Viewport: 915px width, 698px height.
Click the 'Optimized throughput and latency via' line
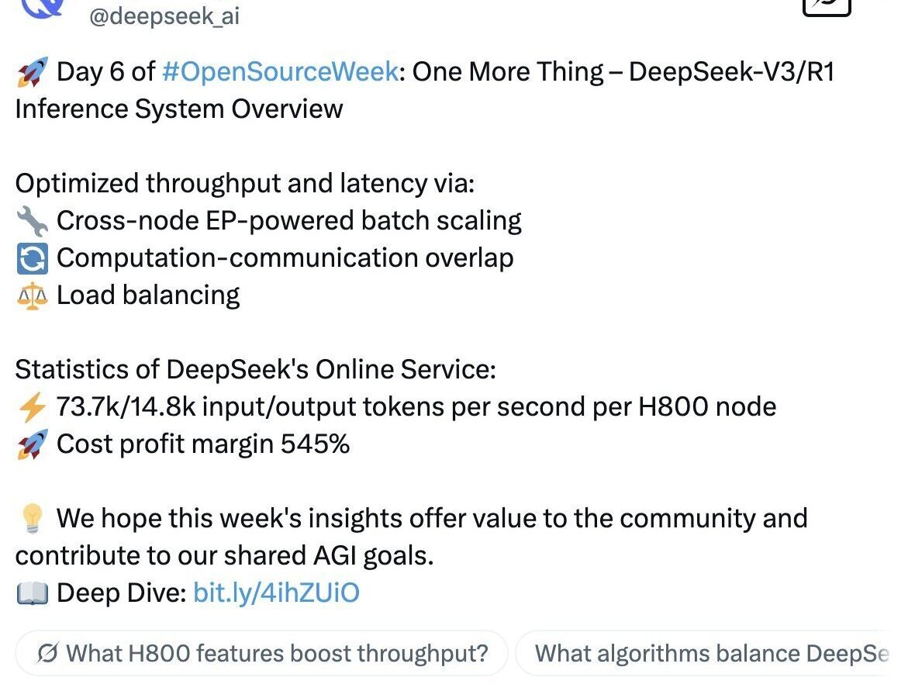pyautogui.click(x=245, y=184)
